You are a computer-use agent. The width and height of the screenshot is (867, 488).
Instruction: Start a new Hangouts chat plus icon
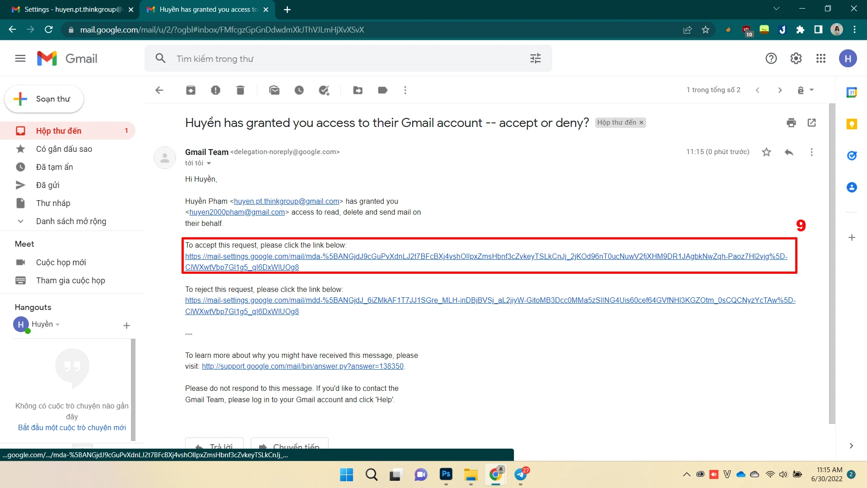tap(126, 326)
